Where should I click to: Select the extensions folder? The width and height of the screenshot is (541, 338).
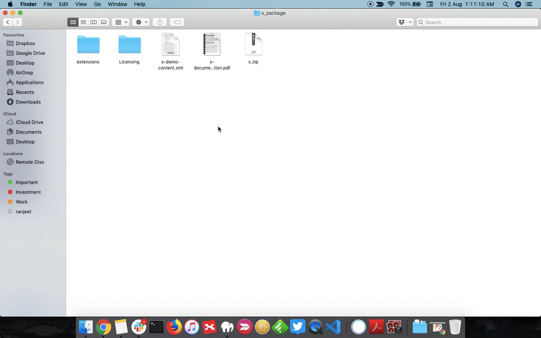(88, 49)
